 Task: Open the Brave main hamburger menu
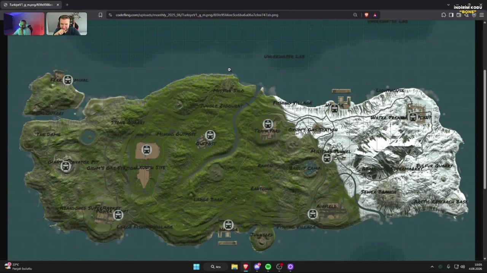click(482, 15)
